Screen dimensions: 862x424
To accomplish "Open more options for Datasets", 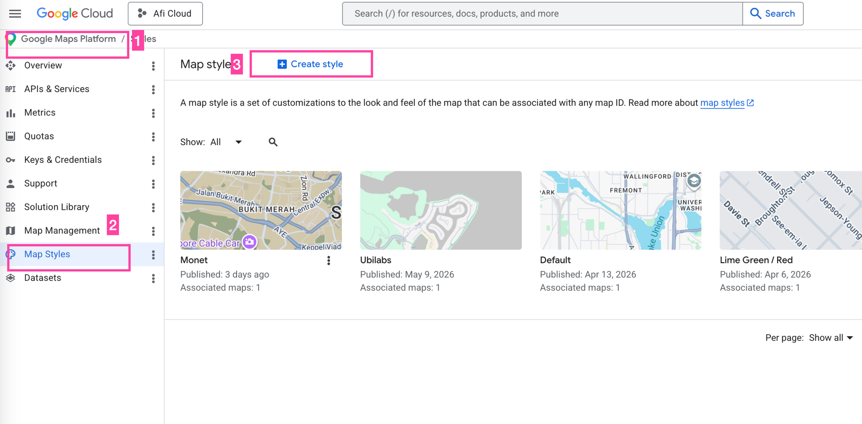I will (x=153, y=279).
